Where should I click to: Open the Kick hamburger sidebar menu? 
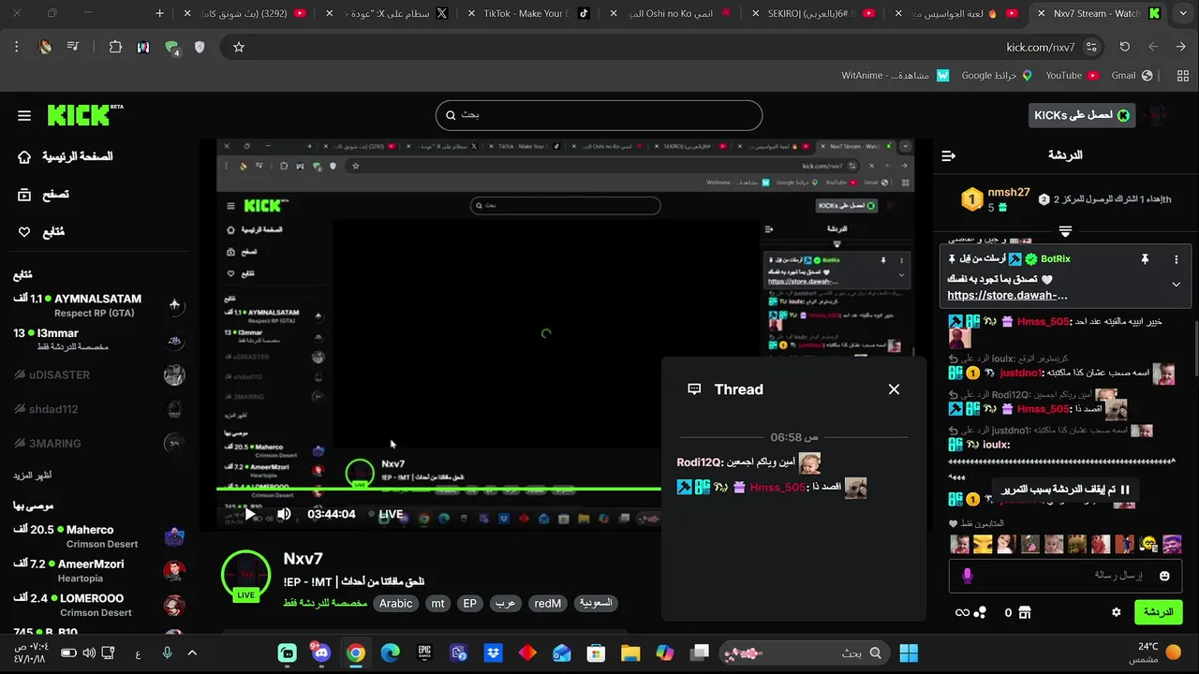coord(24,115)
